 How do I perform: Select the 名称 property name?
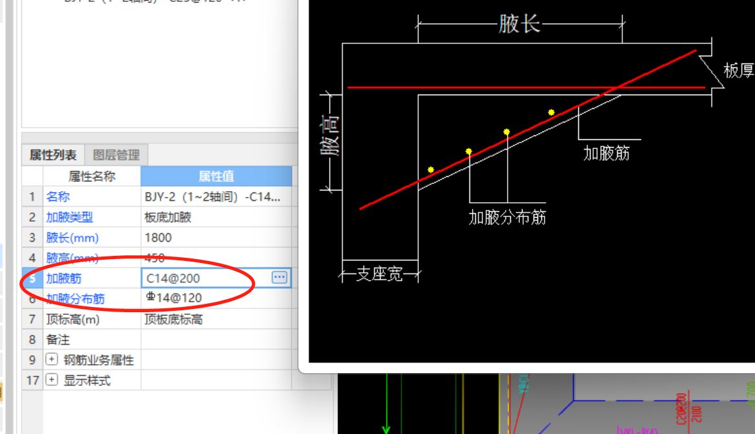58,196
